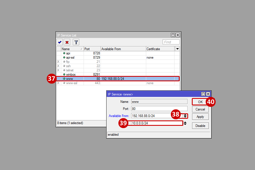
Task: Open the column chooser dropdown arrow
Action: (177, 49)
